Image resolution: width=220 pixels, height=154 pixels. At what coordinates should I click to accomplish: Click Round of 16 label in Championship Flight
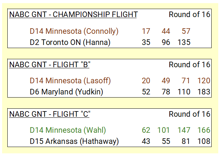point(189,15)
